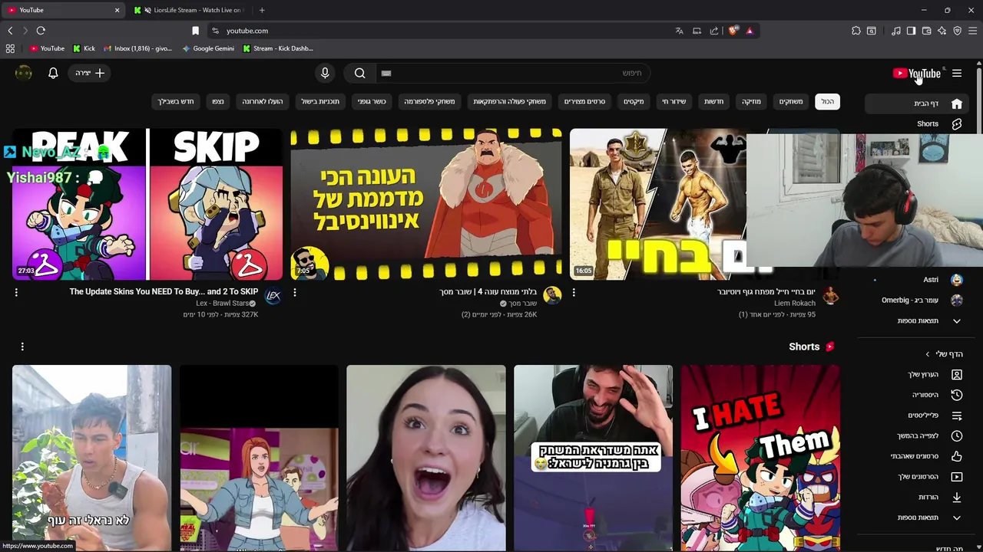
Task: Open the Lex - Brawl Stars channel link
Action: [x=223, y=304]
